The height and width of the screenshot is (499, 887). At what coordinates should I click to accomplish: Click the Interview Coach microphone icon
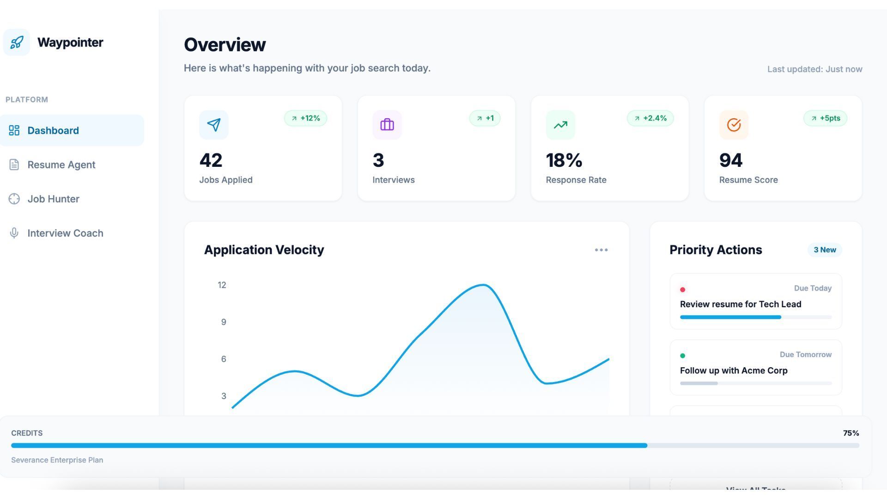pyautogui.click(x=14, y=233)
